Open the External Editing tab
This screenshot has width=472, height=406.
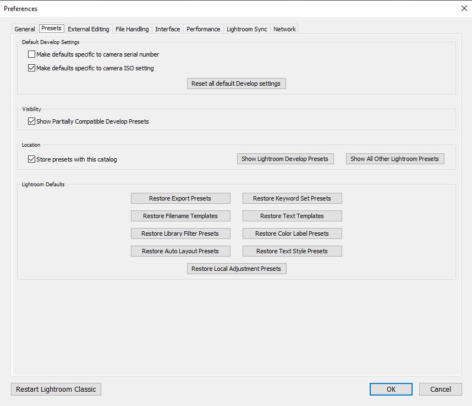pyautogui.click(x=88, y=29)
